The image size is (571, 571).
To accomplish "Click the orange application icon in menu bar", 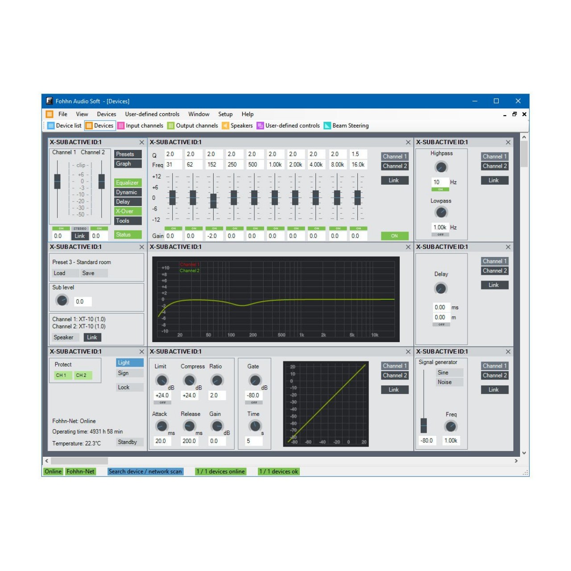I will click(x=50, y=114).
